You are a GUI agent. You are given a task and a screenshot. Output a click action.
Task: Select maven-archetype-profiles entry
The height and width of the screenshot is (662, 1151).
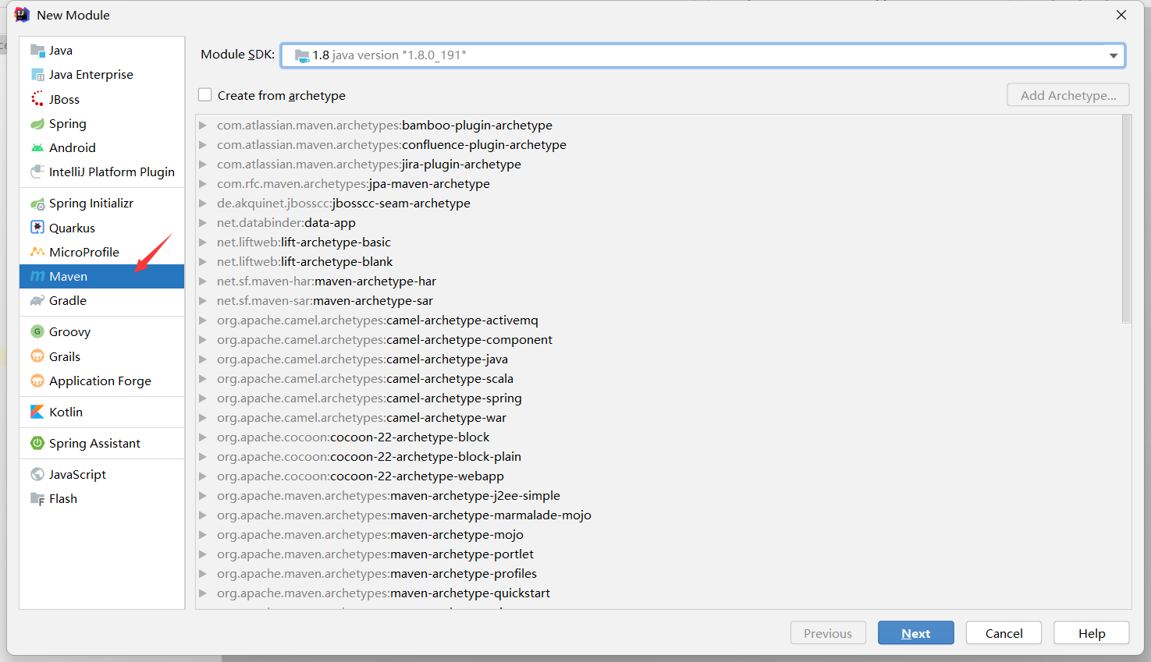tap(377, 574)
